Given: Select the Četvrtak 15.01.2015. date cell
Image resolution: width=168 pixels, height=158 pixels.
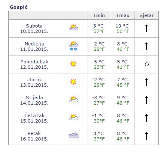Looking at the screenshot, I should tap(34, 118).
